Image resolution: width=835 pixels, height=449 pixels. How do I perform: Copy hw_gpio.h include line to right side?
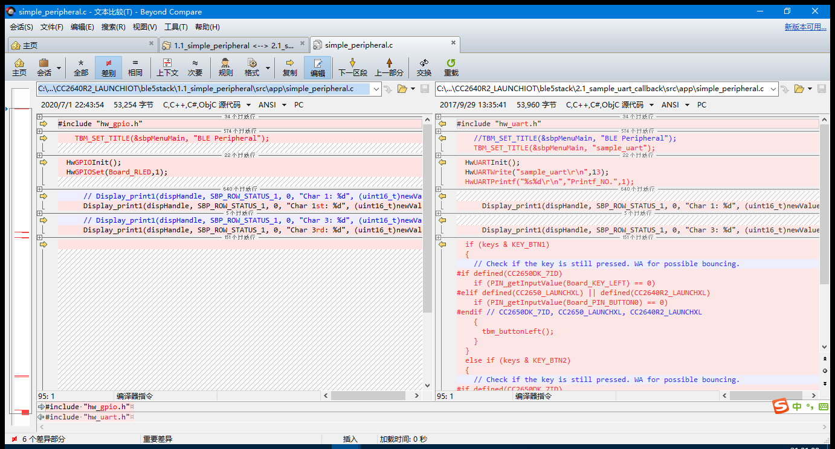click(44, 124)
